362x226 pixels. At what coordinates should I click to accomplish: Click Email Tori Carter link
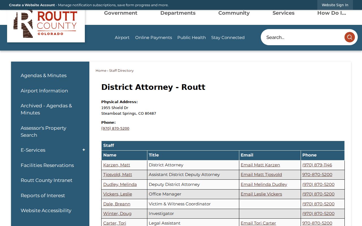click(258, 223)
